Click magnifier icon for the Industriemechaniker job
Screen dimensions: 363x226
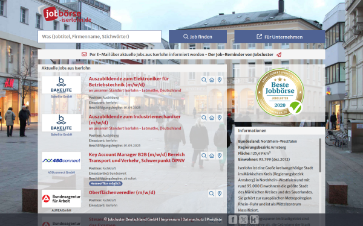point(204,118)
